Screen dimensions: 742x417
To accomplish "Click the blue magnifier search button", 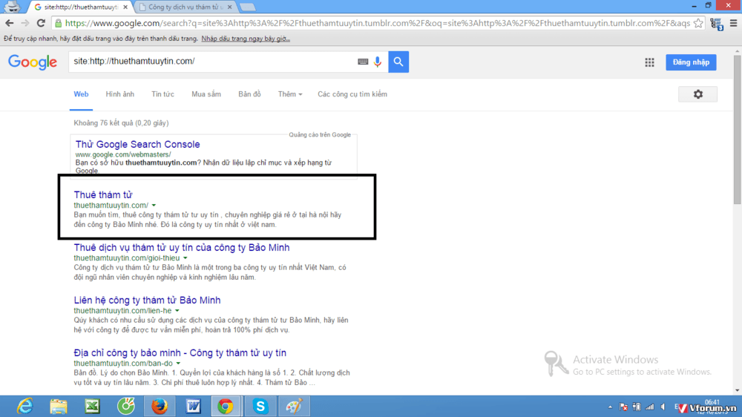I will tap(398, 62).
